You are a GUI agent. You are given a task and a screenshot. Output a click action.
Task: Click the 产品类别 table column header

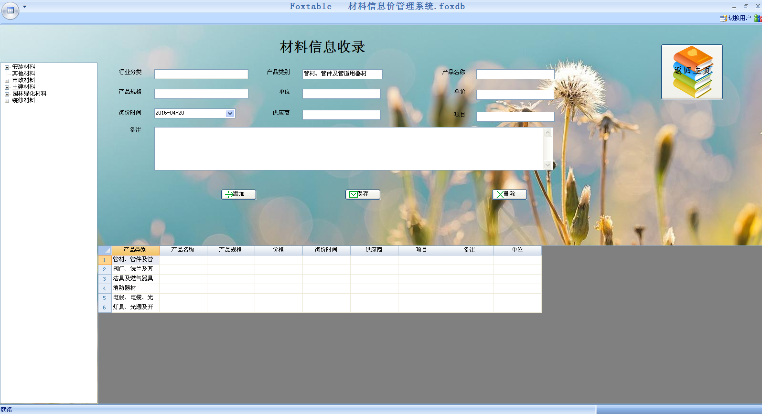(135, 250)
